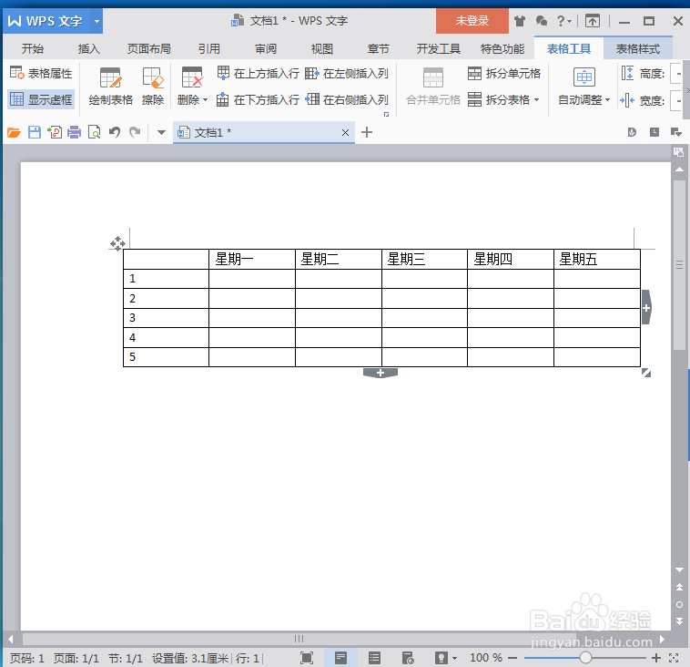Open the 开始 ribbon tab
Screen dimensions: 690x667
33,48
